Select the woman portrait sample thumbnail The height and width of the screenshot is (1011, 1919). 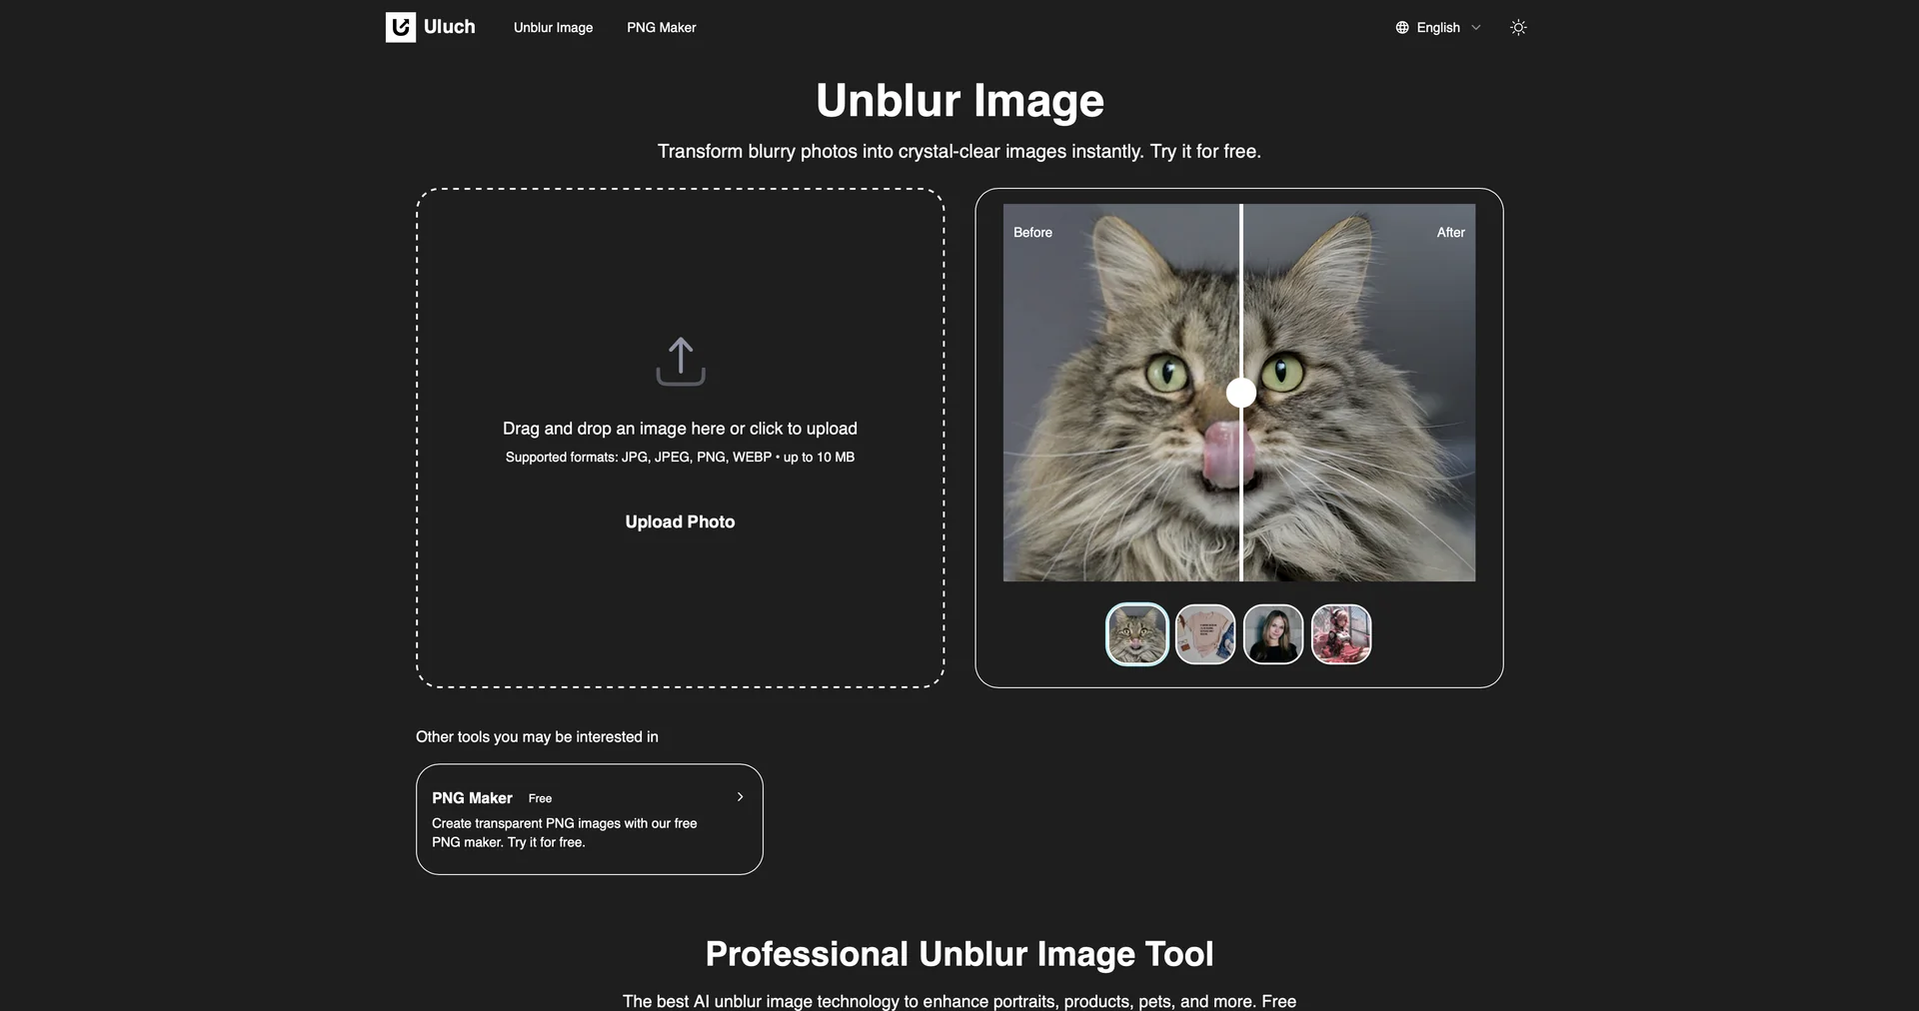pyautogui.click(x=1273, y=634)
